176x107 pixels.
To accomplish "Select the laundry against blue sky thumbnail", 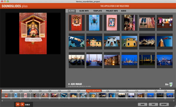I will pyautogui.click(x=77, y=41).
